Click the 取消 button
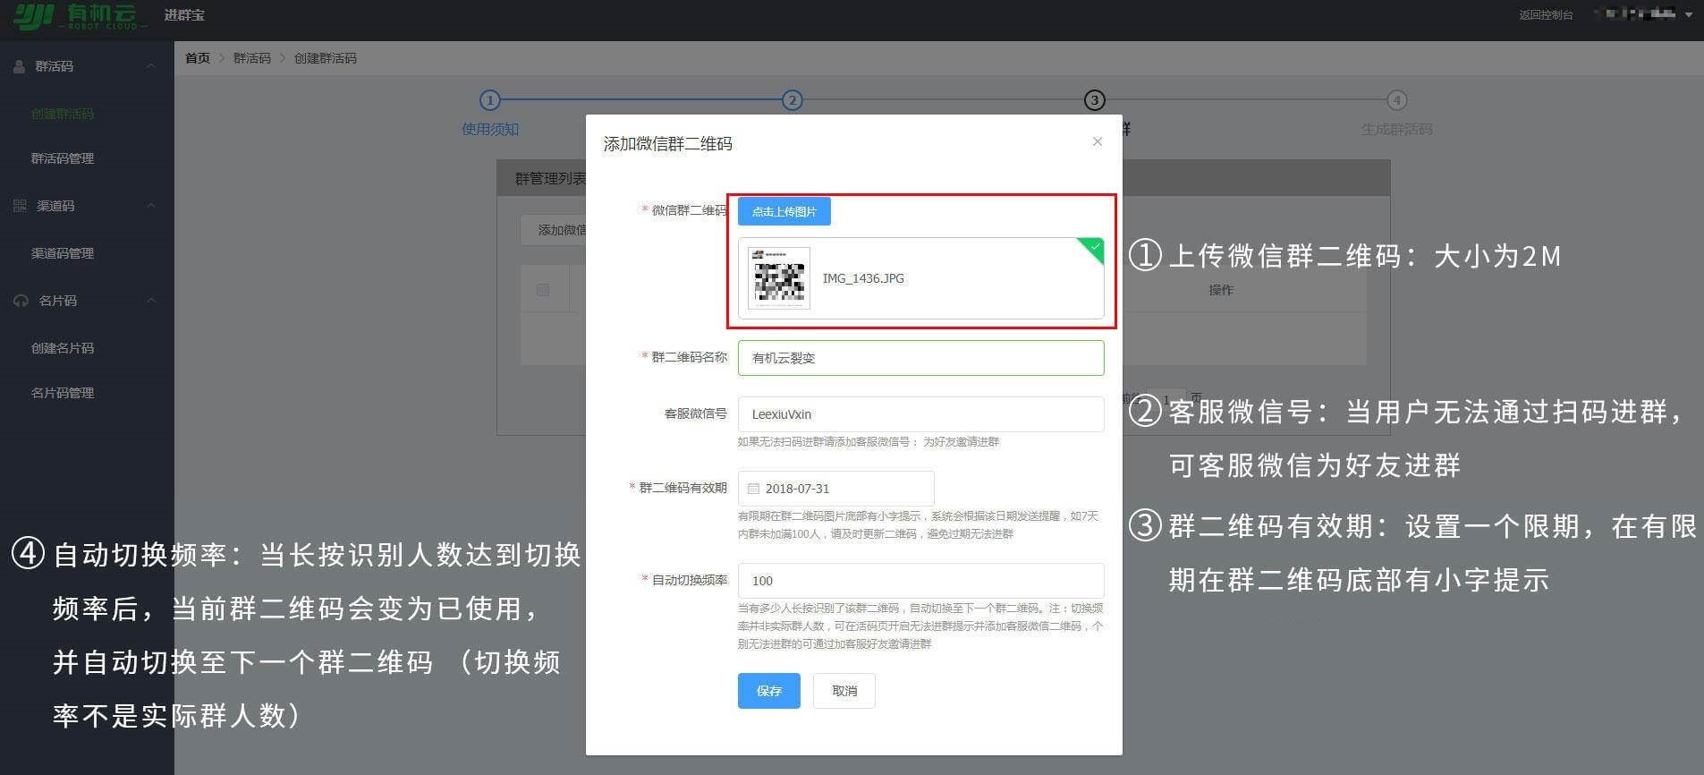 click(x=844, y=691)
